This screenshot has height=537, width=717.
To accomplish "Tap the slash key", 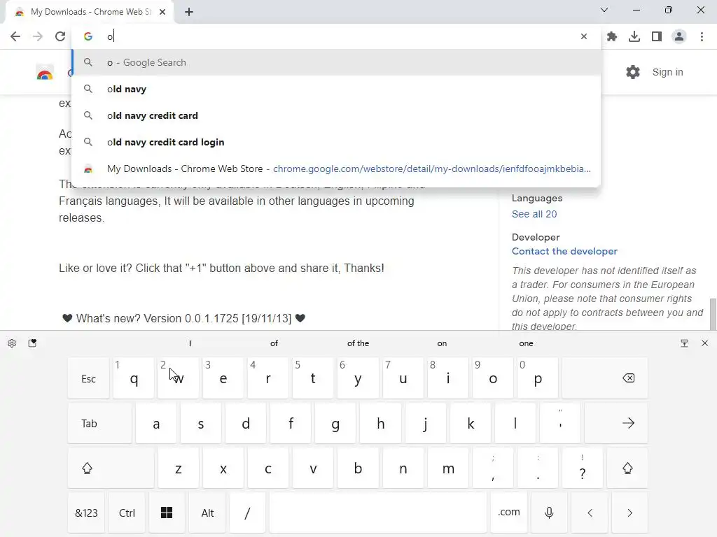I will tap(247, 513).
